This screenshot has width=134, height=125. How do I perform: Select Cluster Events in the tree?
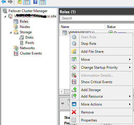tap(31, 53)
